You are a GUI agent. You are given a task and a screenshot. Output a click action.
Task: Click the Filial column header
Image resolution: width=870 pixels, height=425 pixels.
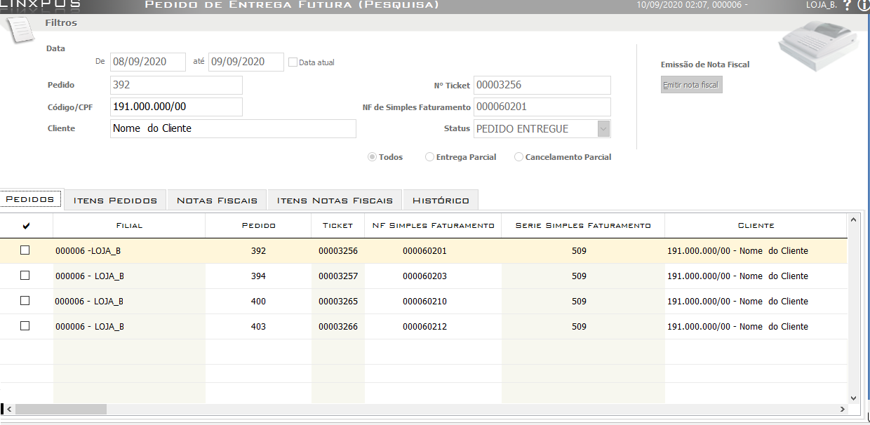pos(129,226)
